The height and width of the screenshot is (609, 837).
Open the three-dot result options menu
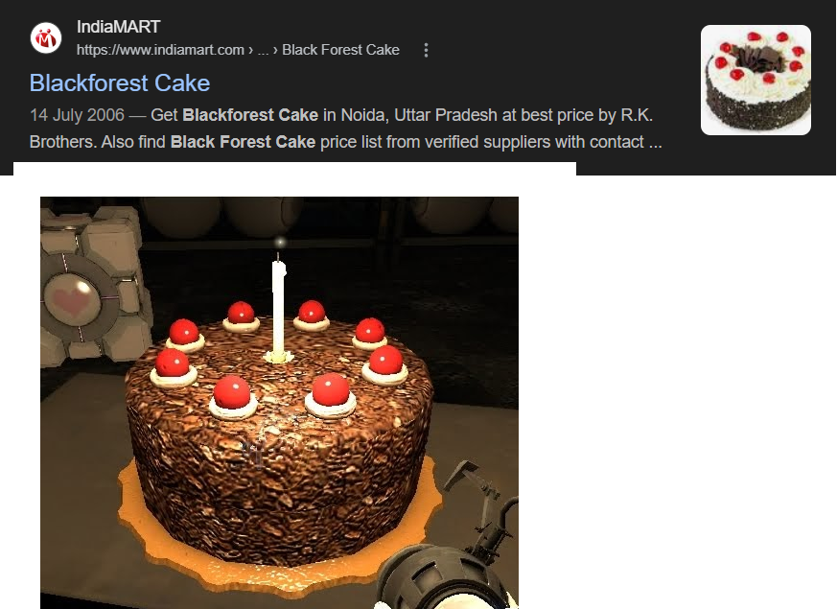426,50
